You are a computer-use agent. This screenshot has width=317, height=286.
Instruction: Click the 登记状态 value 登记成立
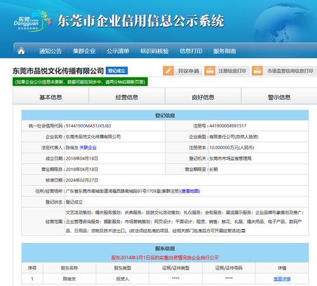(x=74, y=202)
